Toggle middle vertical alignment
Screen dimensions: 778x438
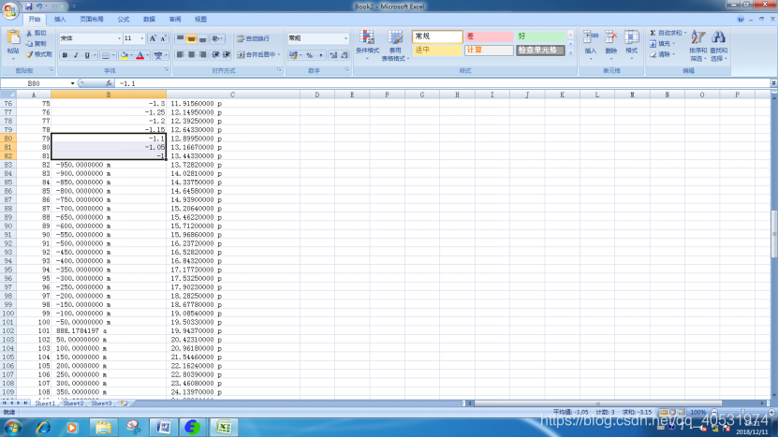coord(191,38)
